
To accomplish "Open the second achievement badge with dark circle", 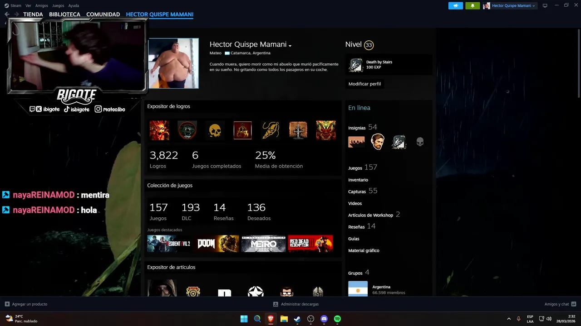I will 187,130.
